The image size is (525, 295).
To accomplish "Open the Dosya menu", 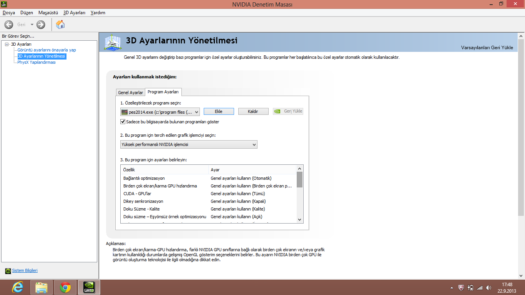I will coord(9,13).
